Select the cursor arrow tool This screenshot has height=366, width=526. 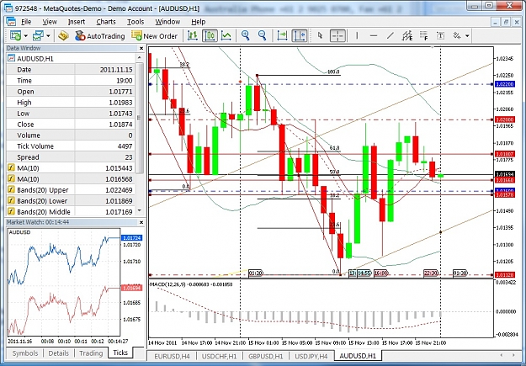(x=320, y=35)
